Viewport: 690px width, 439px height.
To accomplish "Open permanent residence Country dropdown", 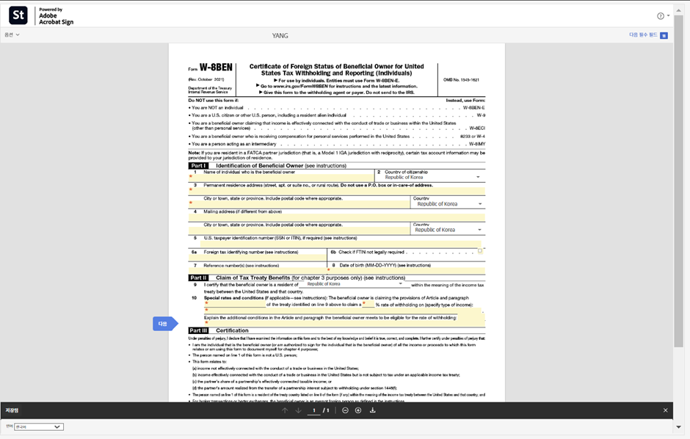I will [448, 204].
